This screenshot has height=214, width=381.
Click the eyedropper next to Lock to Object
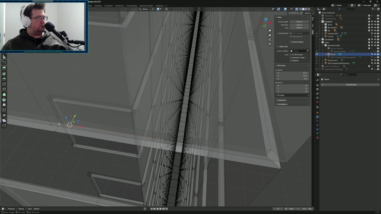[307, 51]
